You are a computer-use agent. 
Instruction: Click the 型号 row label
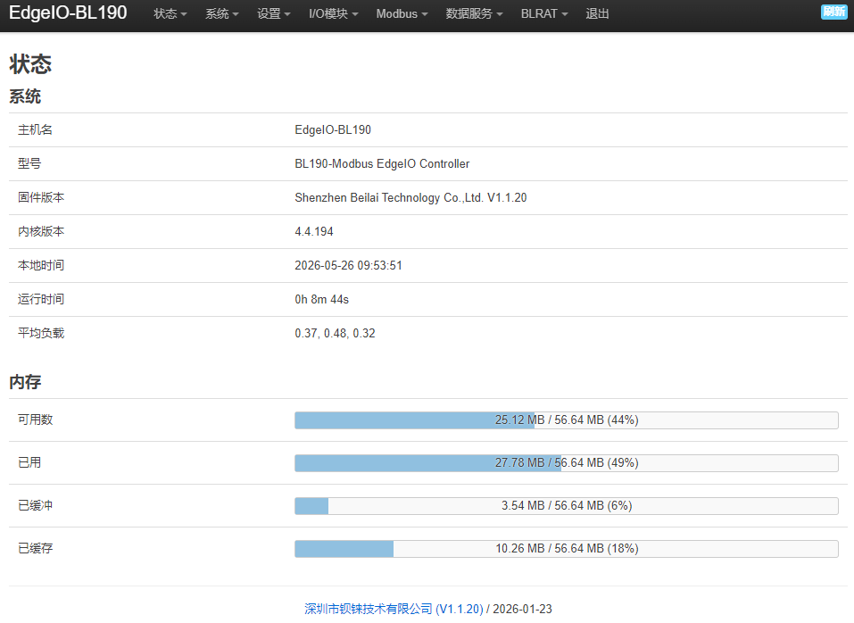click(x=29, y=164)
